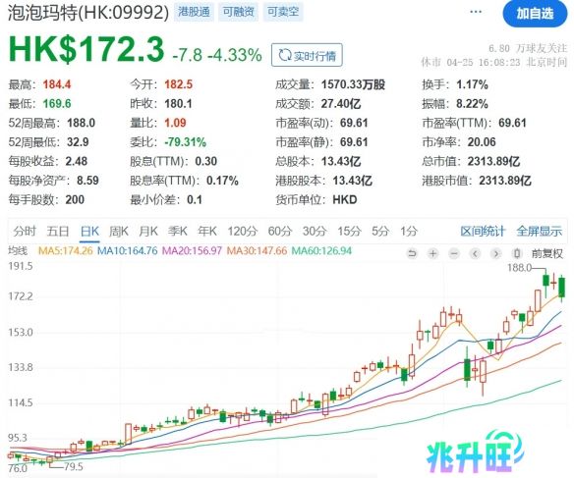Click the change value -7.8 -4.33%
Viewport: 574px width, 478px height.
[x=217, y=55]
